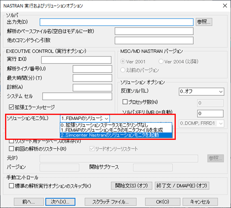231x208 pixels.
Task: Toggle the 拡張エラーメッセージ checkbox
Action: tap(11, 107)
